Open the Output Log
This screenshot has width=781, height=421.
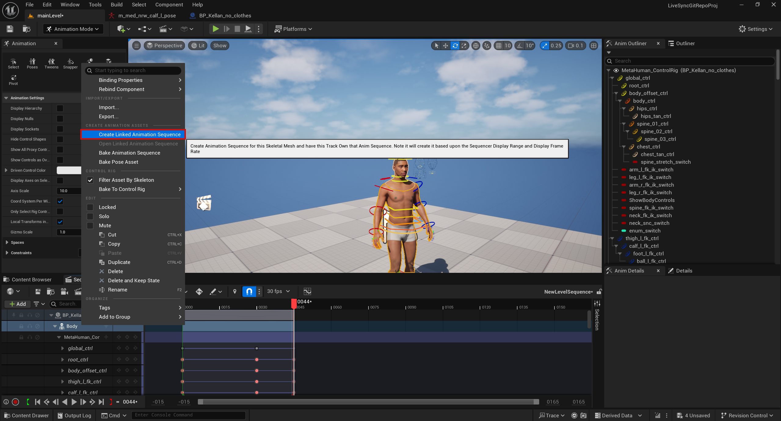74,415
